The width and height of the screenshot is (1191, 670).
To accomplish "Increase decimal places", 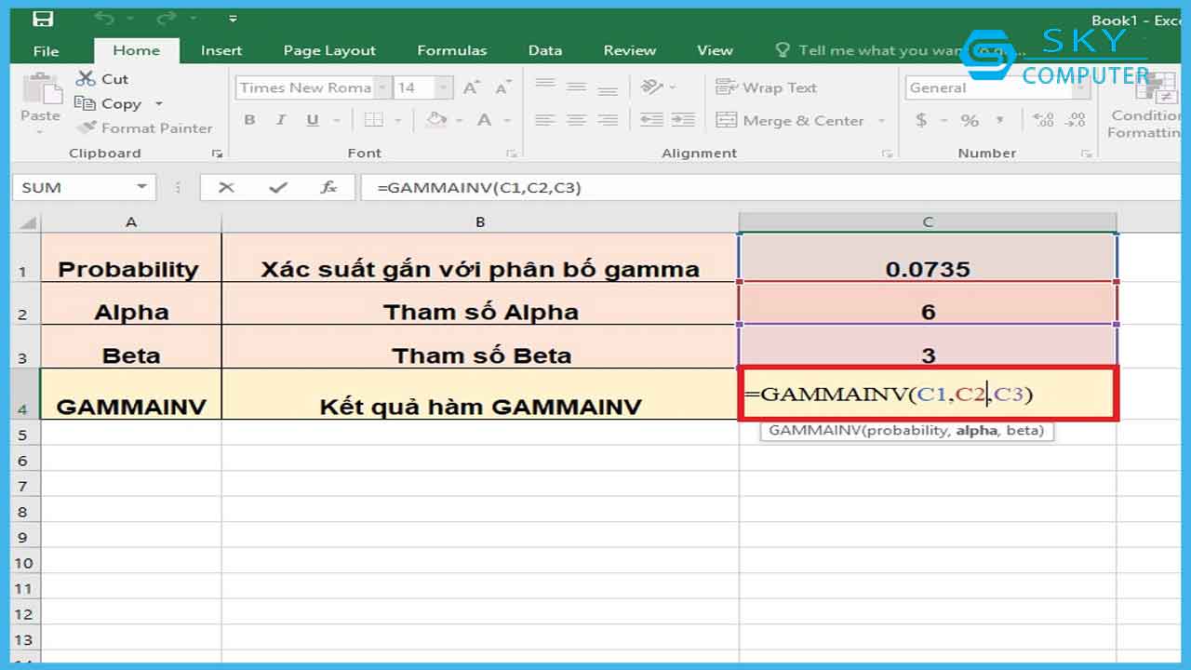I will [1043, 120].
